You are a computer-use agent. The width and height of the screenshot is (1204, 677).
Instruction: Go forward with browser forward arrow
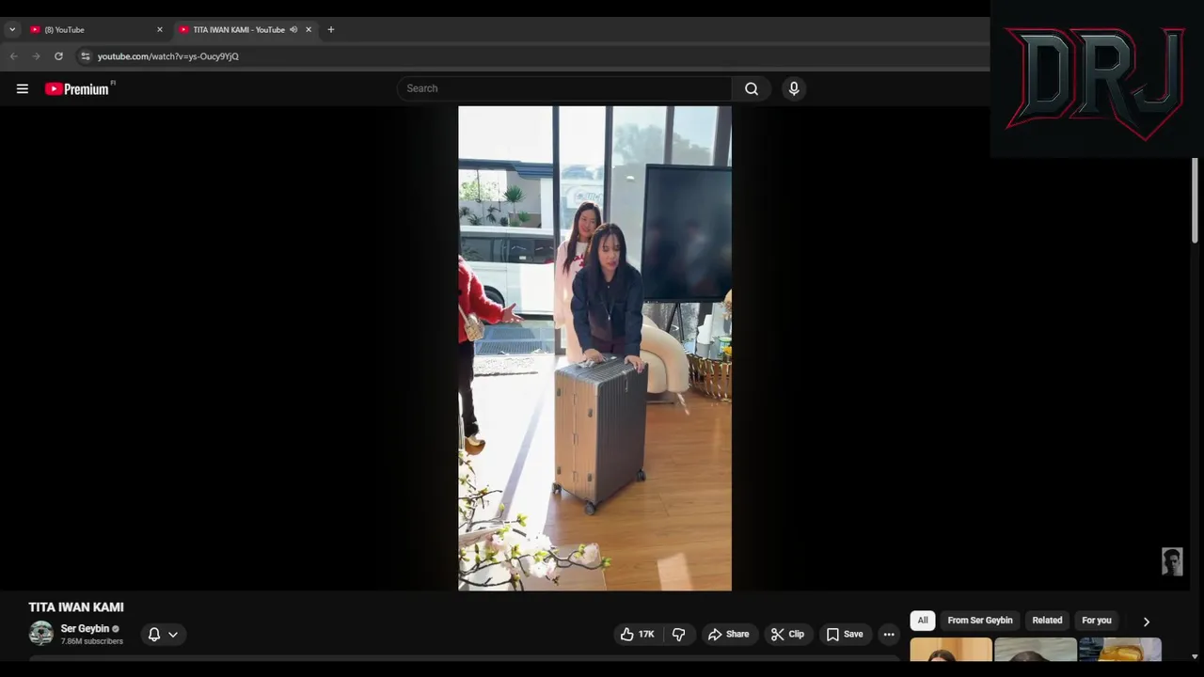coord(36,56)
